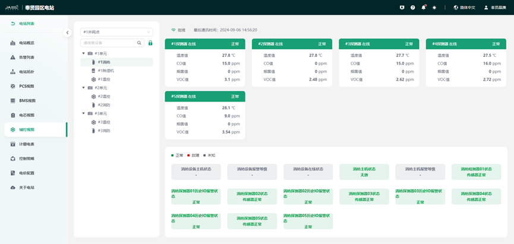
Task: Click the device search input field
Action: pyautogui.click(x=109, y=43)
